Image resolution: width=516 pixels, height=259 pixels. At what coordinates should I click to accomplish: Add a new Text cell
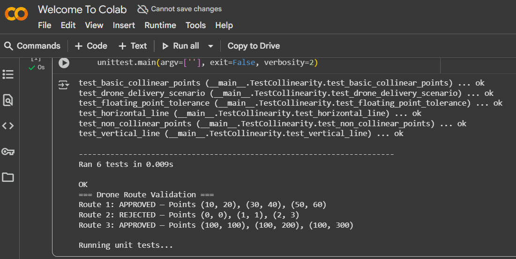133,46
